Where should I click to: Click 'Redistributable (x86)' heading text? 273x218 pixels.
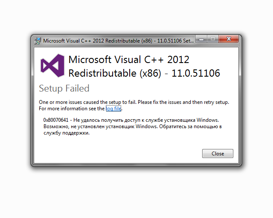115,73
